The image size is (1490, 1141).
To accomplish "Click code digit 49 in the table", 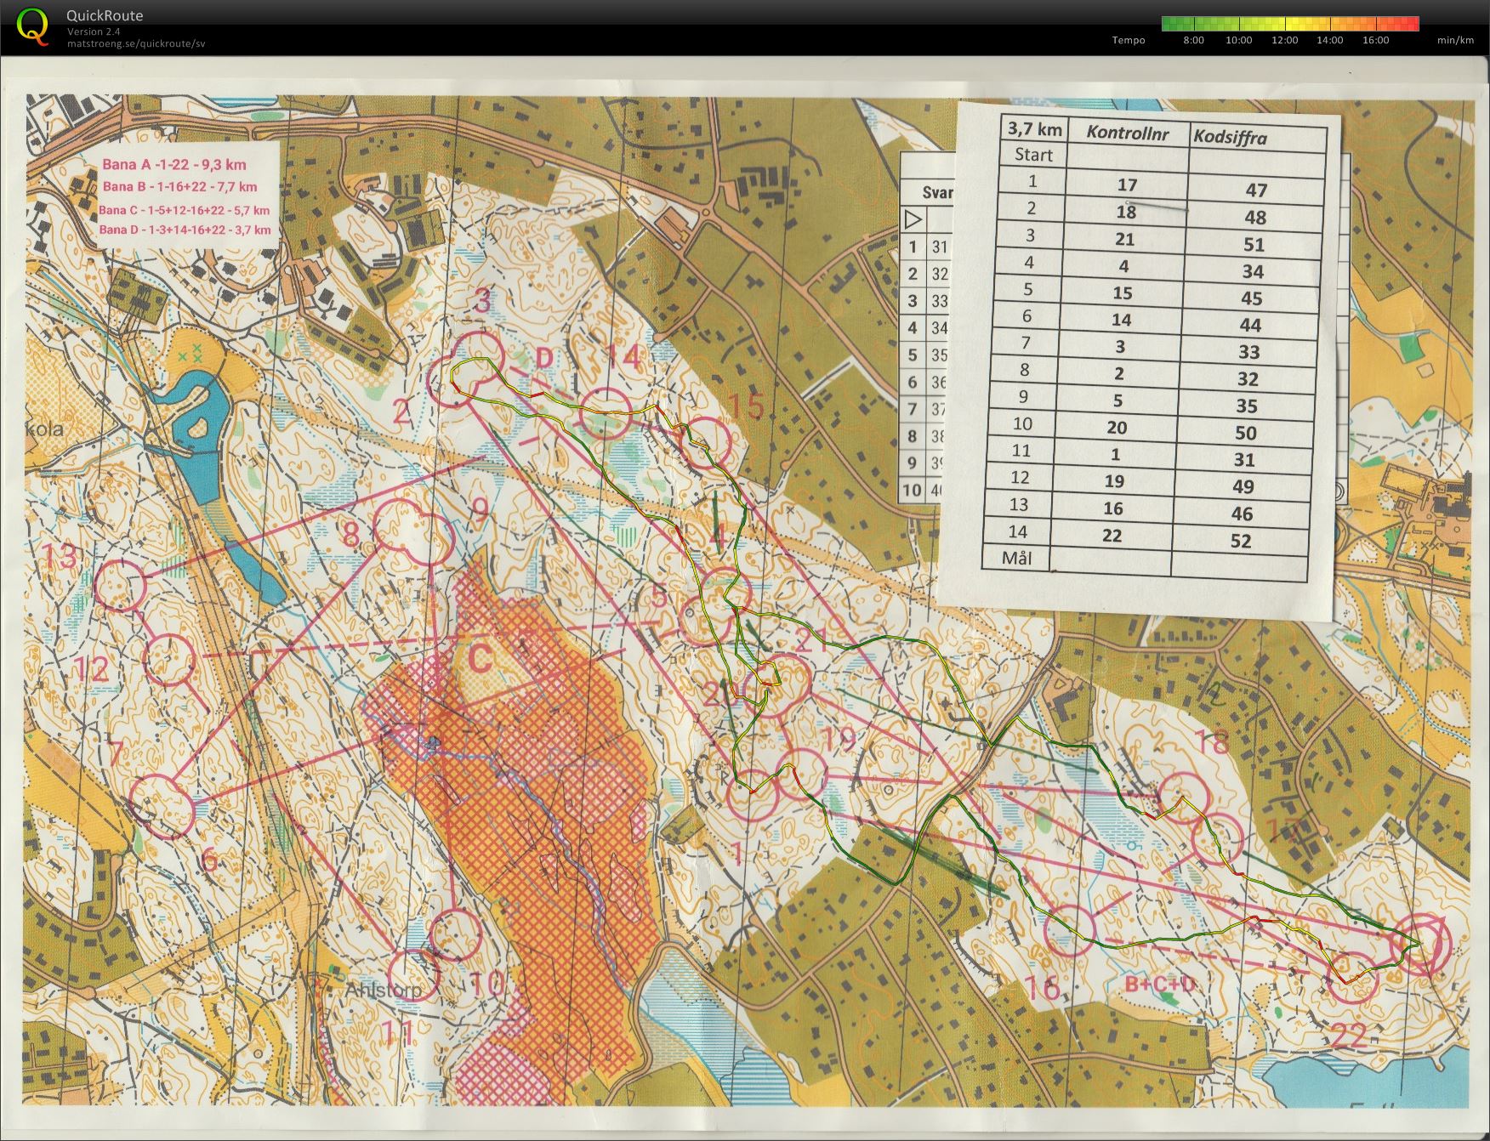I will [1243, 486].
